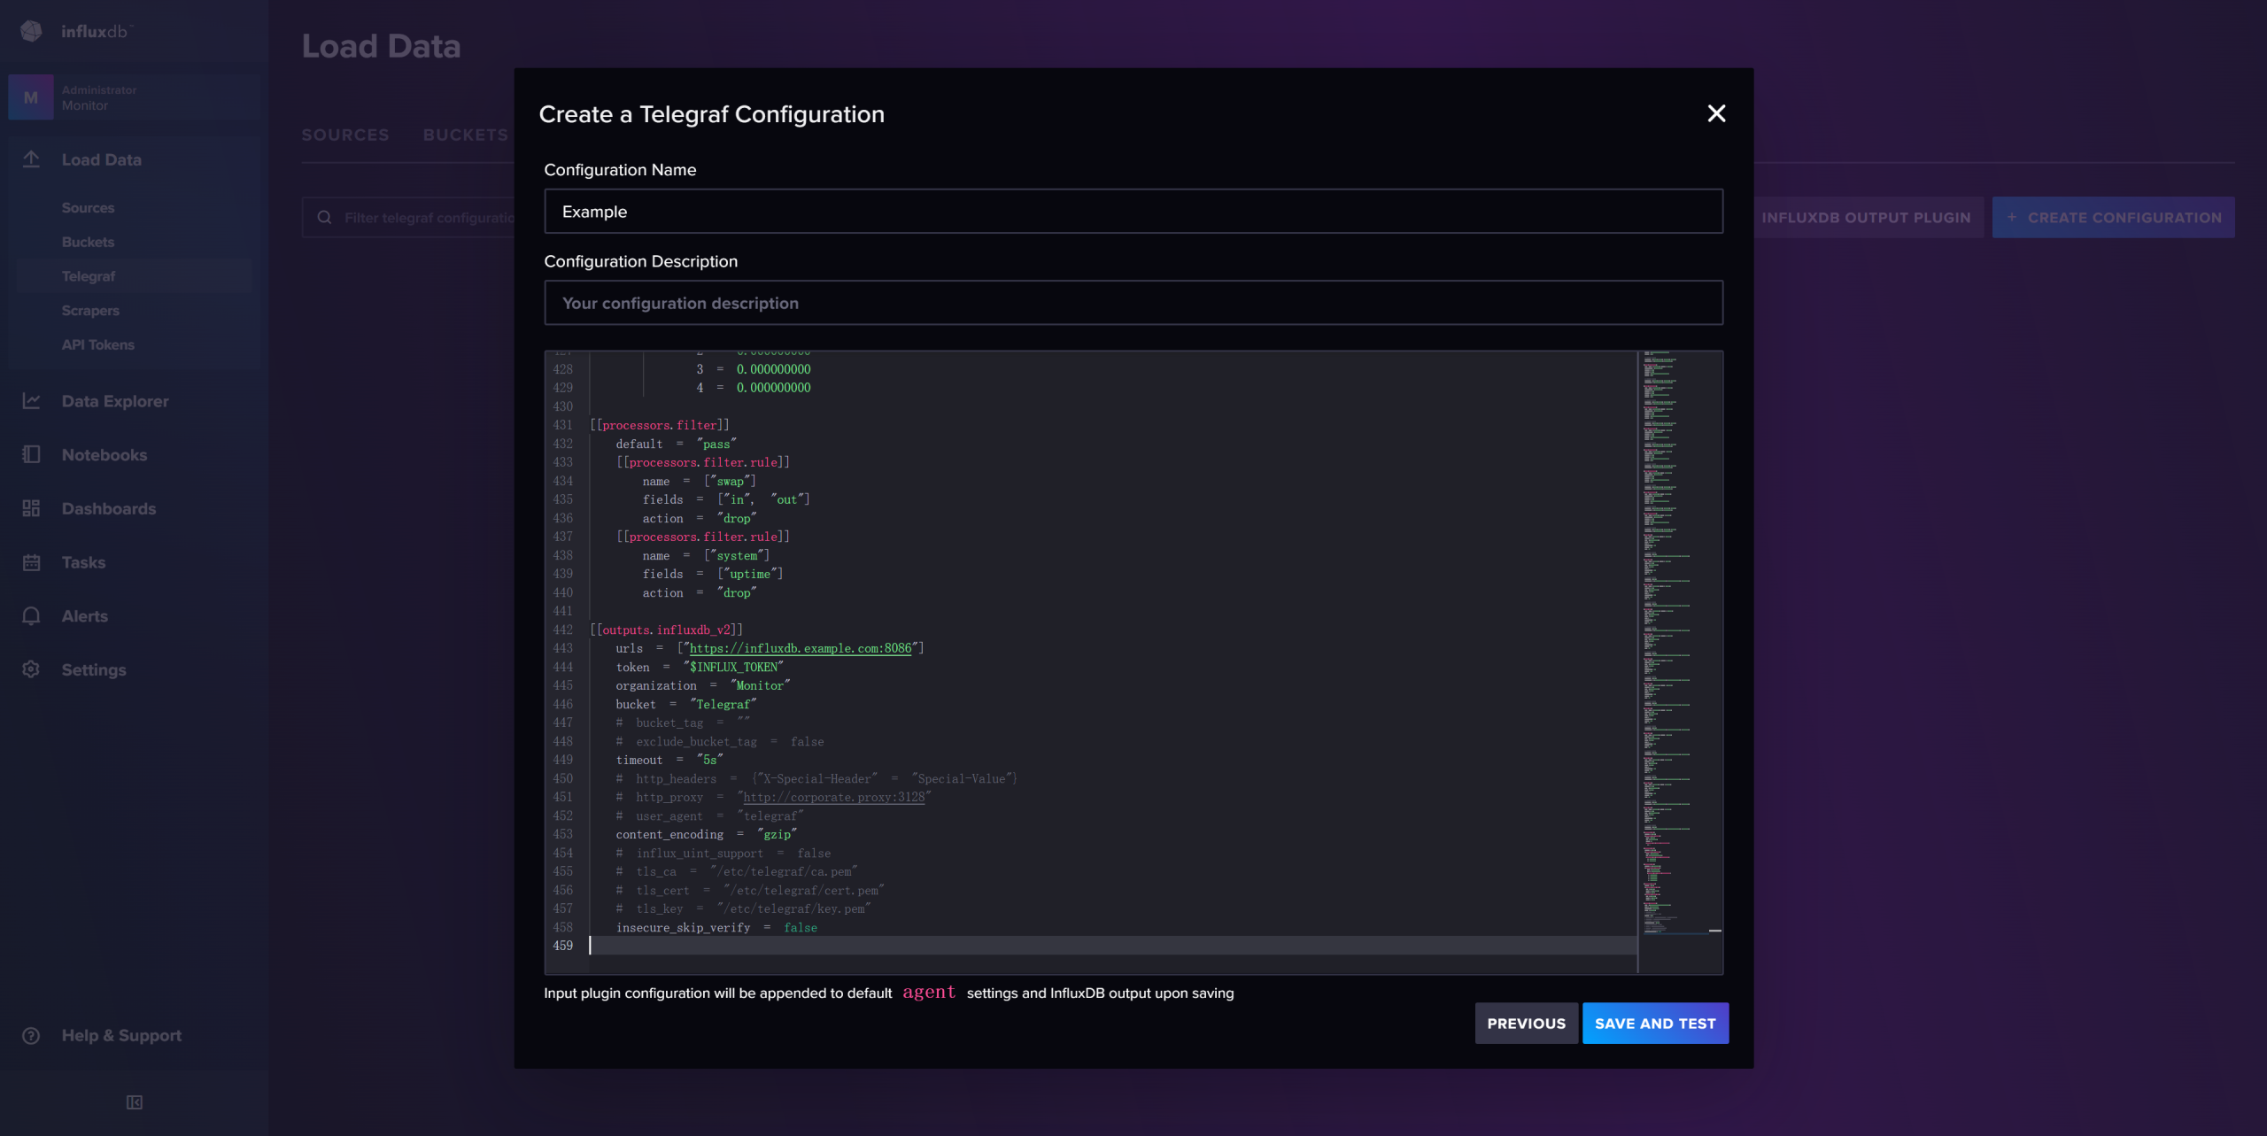
Task: Select Telegraf in sidebar
Action: [x=89, y=276]
